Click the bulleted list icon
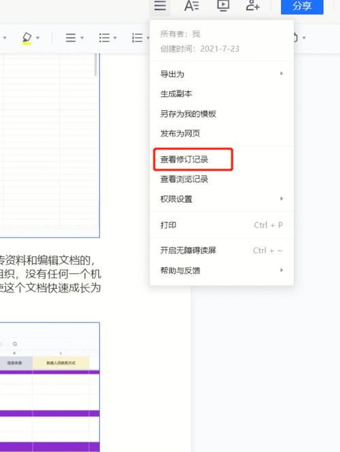340x452 pixels. tap(104, 38)
